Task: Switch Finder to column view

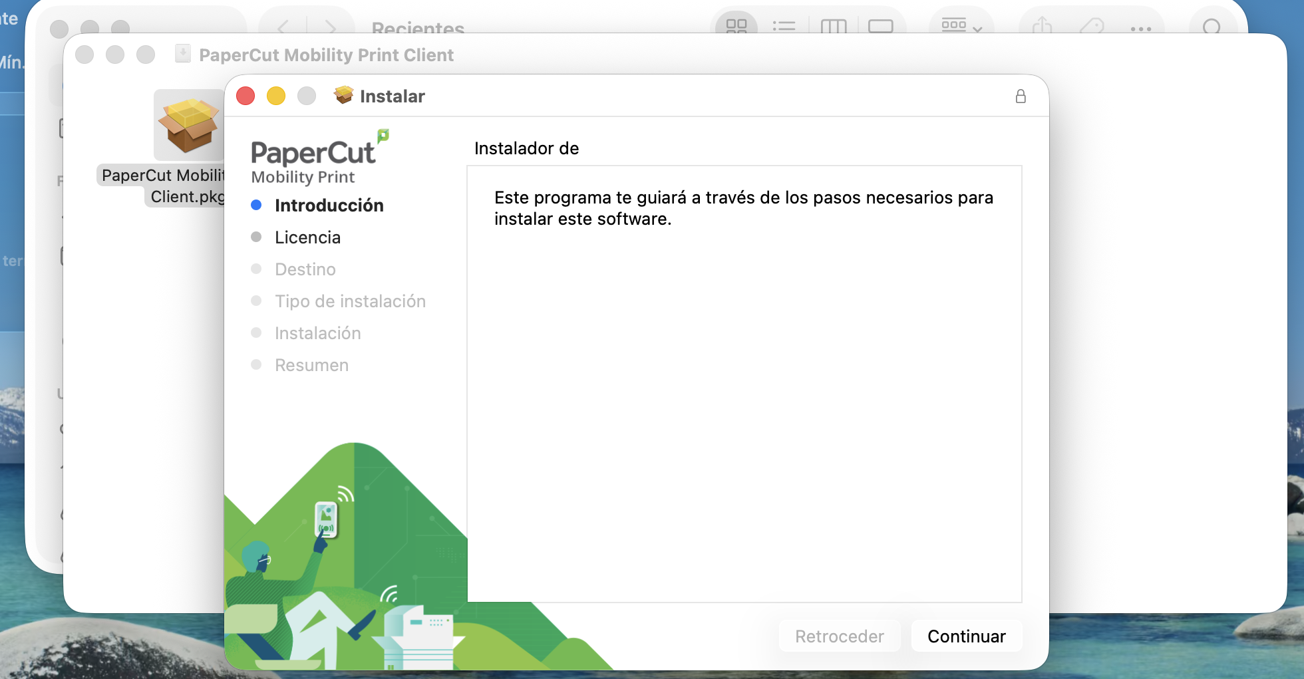Action: (833, 27)
